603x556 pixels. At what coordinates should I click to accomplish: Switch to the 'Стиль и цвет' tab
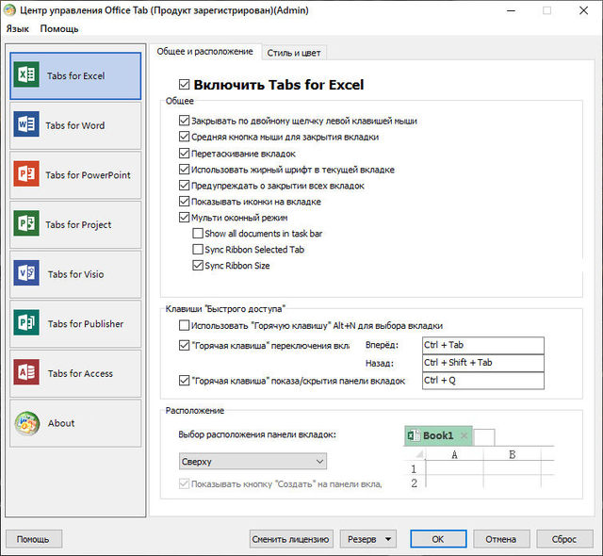point(295,52)
